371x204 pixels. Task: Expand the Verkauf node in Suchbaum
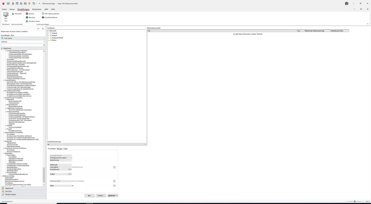(x=48, y=33)
